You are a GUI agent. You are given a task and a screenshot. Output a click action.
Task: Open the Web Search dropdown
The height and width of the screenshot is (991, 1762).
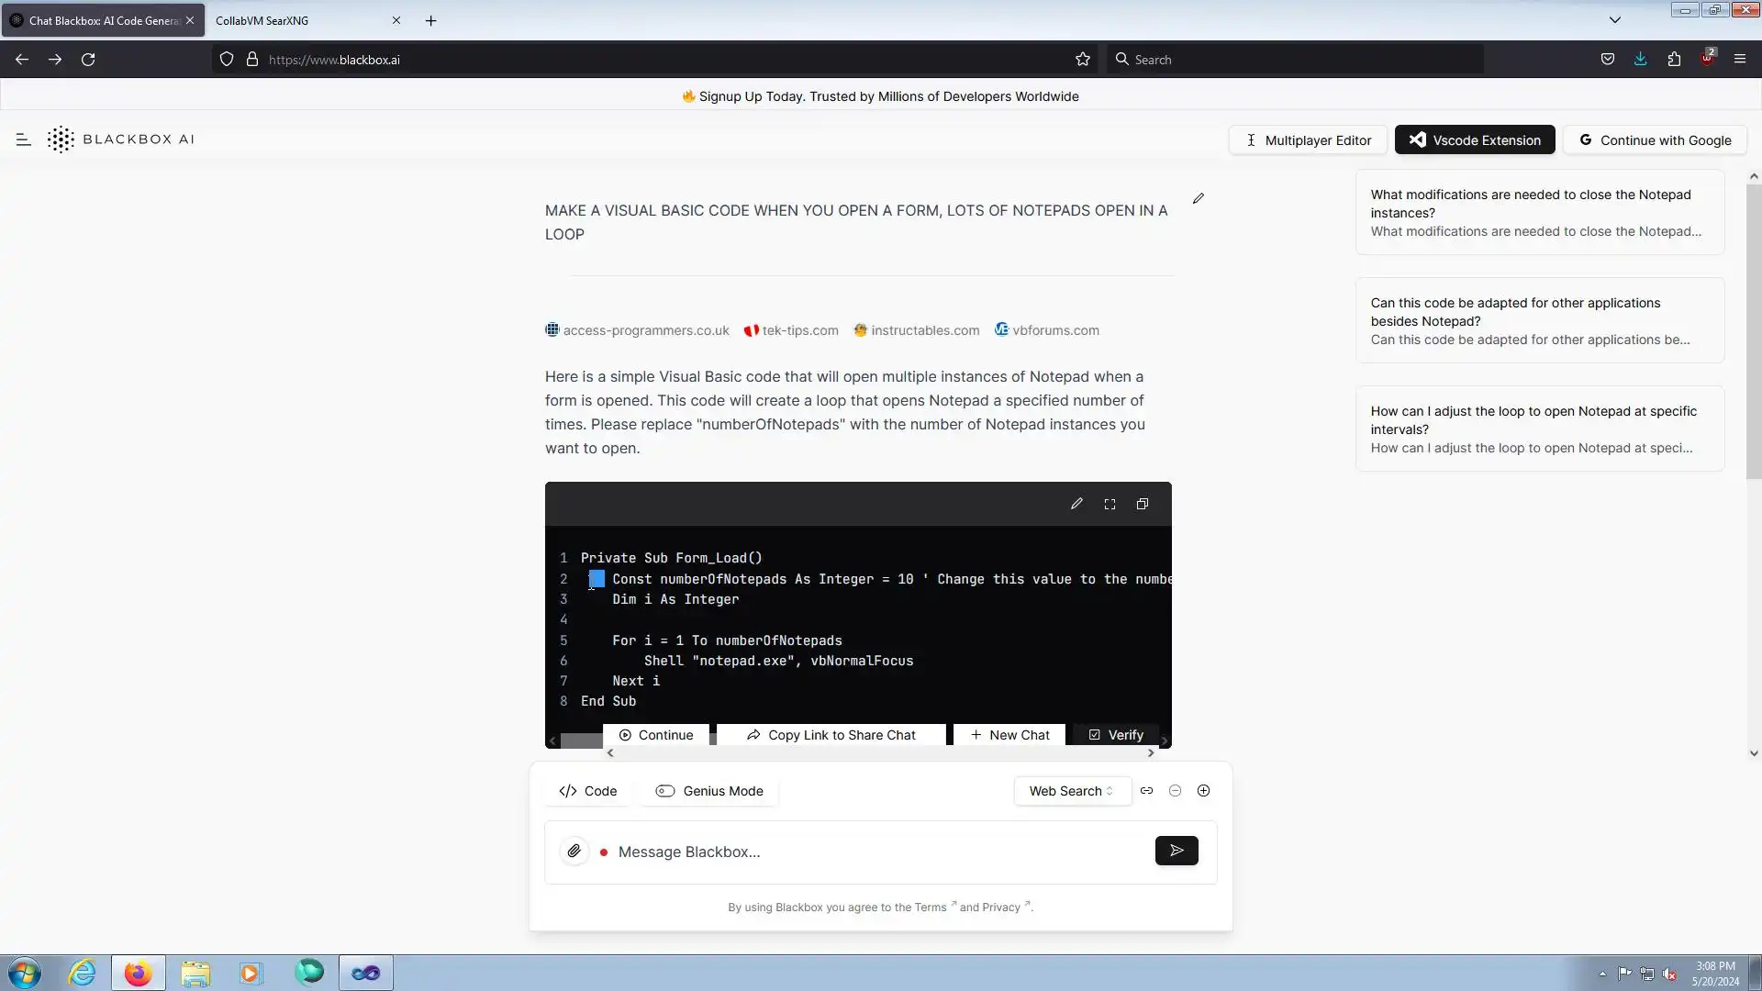click(1071, 791)
